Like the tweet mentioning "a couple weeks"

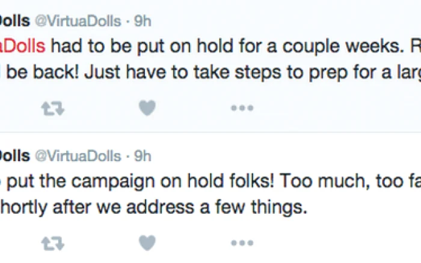coord(147,107)
